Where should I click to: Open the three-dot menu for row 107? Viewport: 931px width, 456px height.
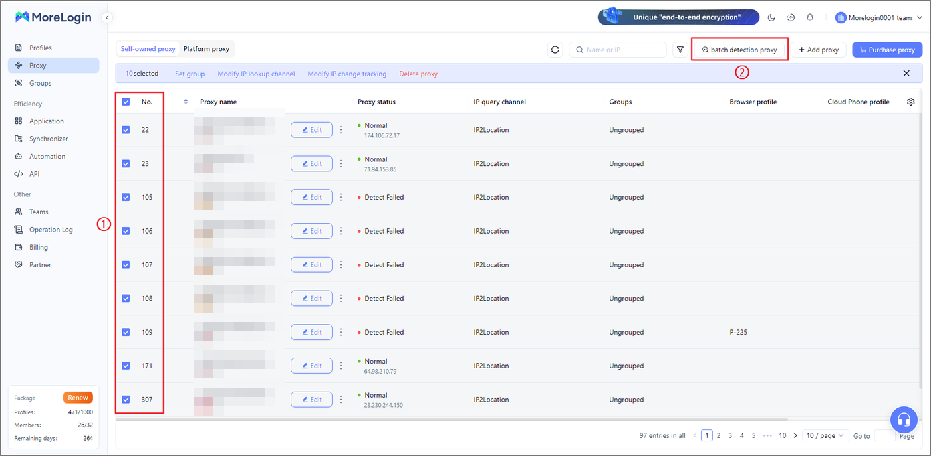[341, 265]
